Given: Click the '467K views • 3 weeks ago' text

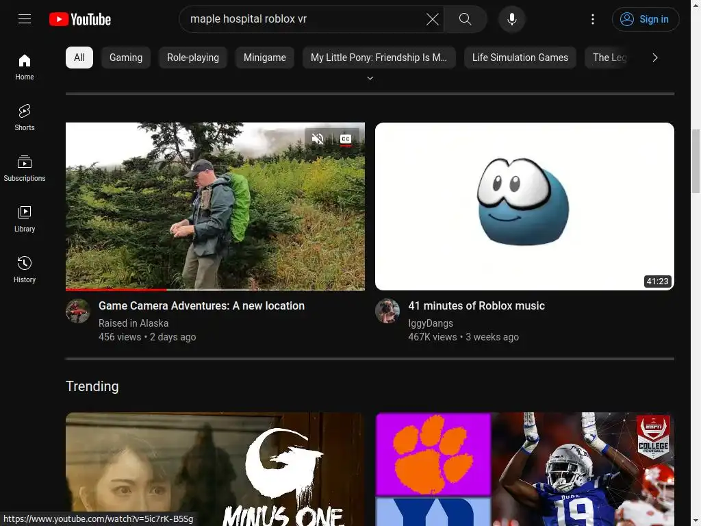Looking at the screenshot, I should (x=463, y=337).
